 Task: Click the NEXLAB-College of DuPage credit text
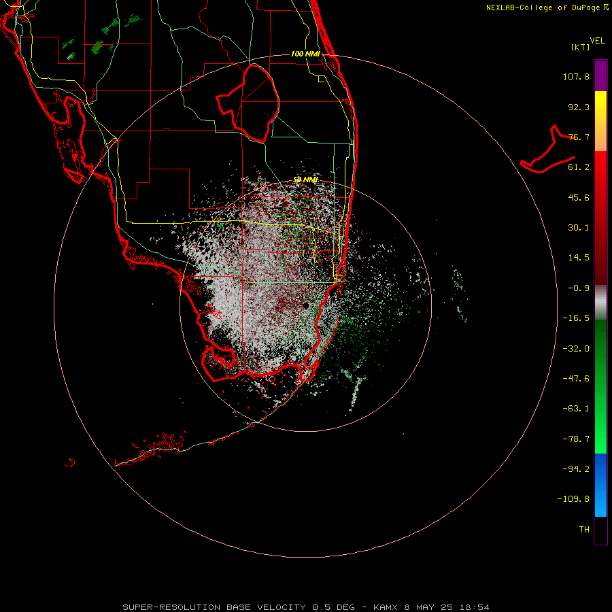click(x=547, y=7)
